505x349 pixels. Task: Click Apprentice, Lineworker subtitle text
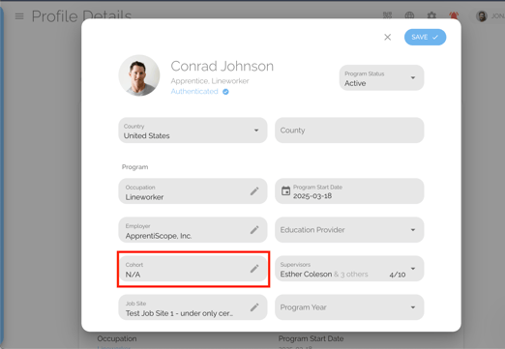[210, 81]
